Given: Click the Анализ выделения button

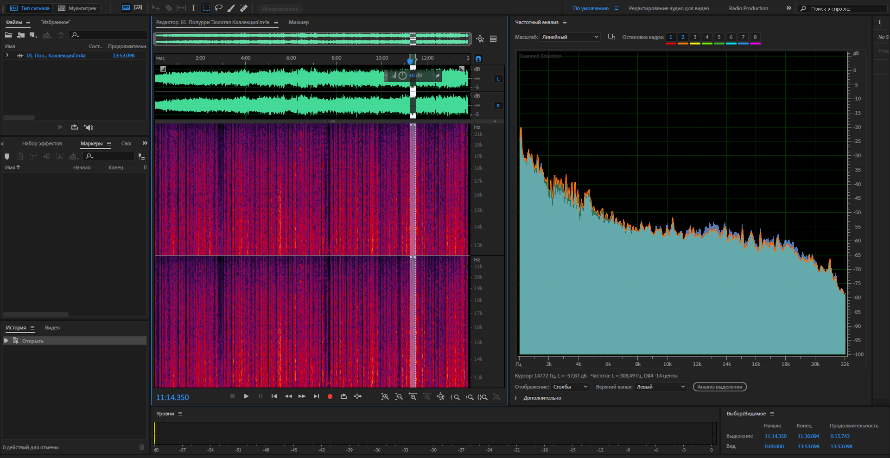Looking at the screenshot, I should pos(719,387).
